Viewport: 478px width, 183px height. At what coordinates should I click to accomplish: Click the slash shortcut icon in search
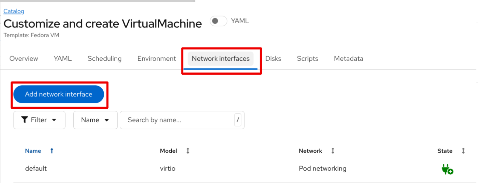click(238, 120)
